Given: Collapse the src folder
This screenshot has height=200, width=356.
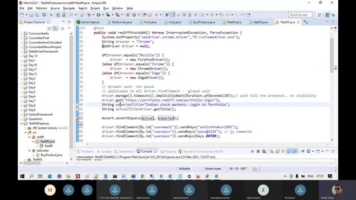Looking at the screenshot, I should tap(26, 133).
